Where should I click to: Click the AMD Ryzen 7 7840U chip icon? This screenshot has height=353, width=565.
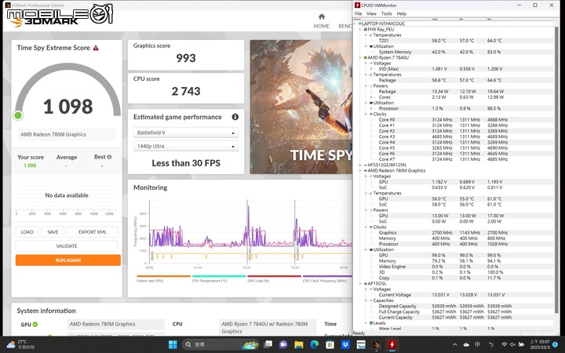point(365,57)
